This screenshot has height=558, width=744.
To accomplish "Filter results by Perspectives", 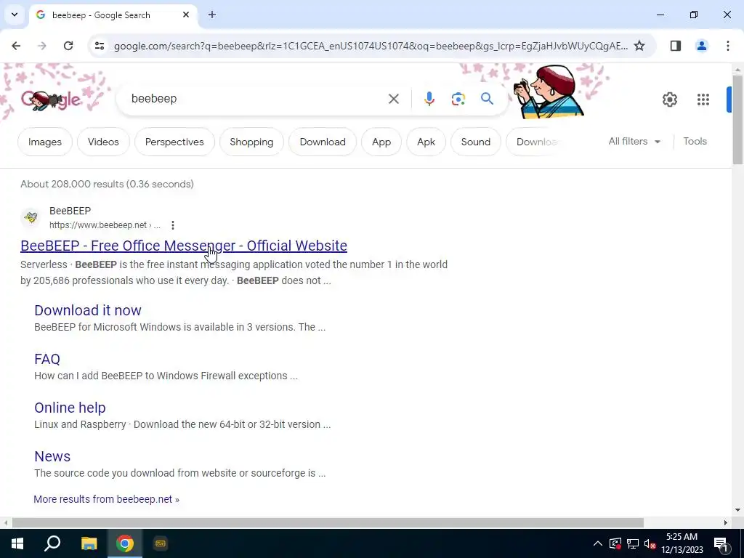I will click(x=174, y=142).
